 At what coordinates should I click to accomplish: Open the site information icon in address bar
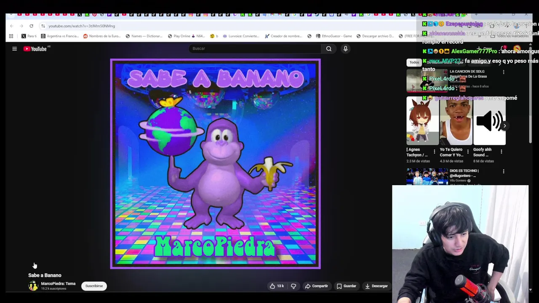(x=43, y=26)
